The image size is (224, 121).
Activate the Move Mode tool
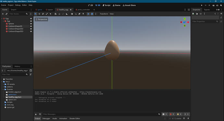pyautogui.click(x=39, y=14)
